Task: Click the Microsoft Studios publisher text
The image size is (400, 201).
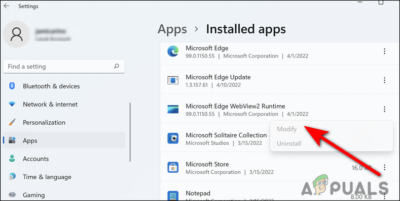Action: [207, 143]
